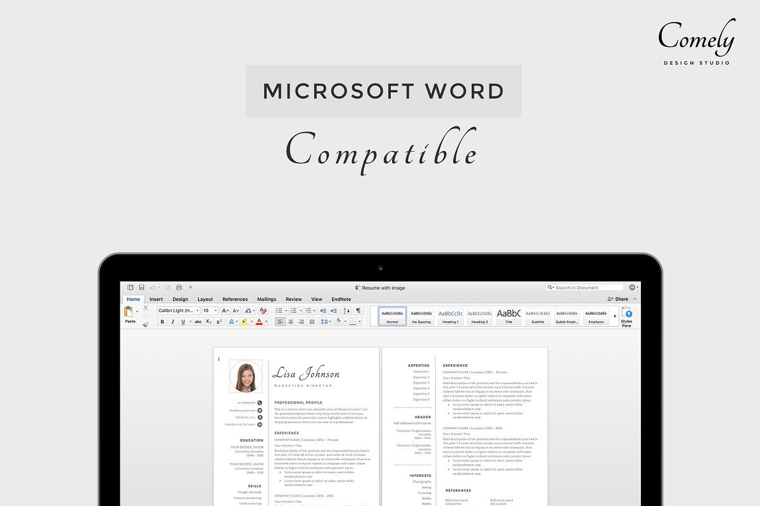Click Clear Formatting eraser icon
The width and height of the screenshot is (760, 506).
(x=263, y=311)
